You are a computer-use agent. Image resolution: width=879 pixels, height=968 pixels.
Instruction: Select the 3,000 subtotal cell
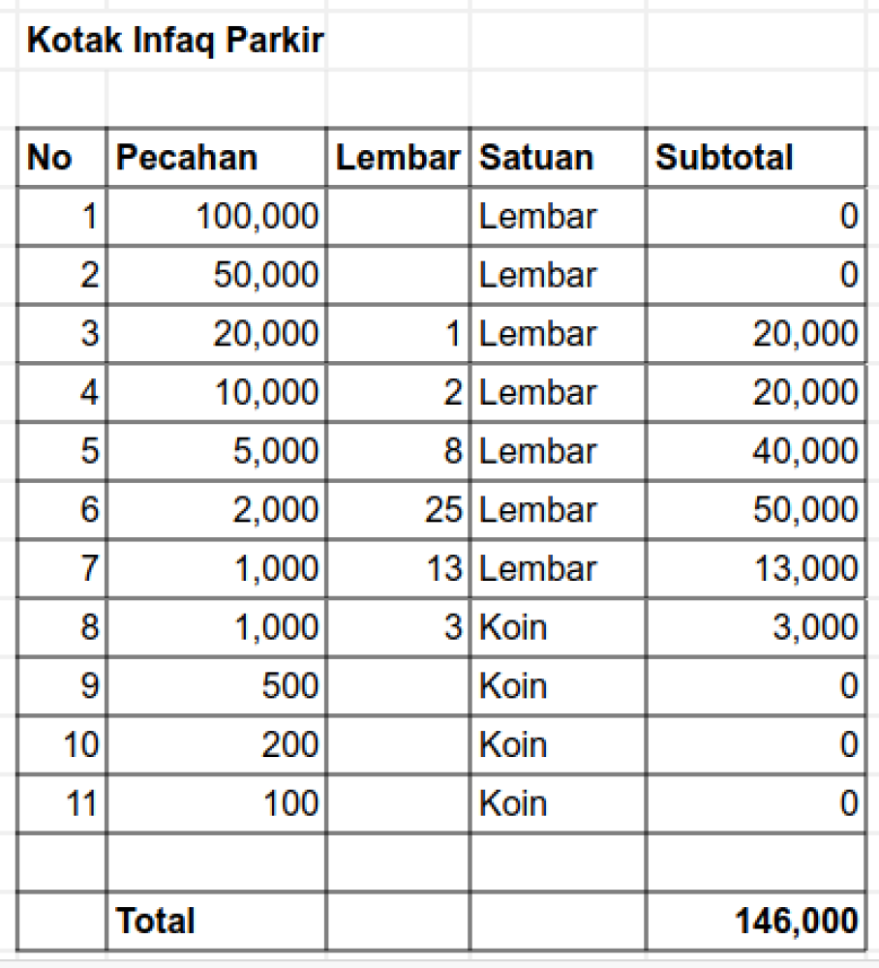[x=756, y=627]
